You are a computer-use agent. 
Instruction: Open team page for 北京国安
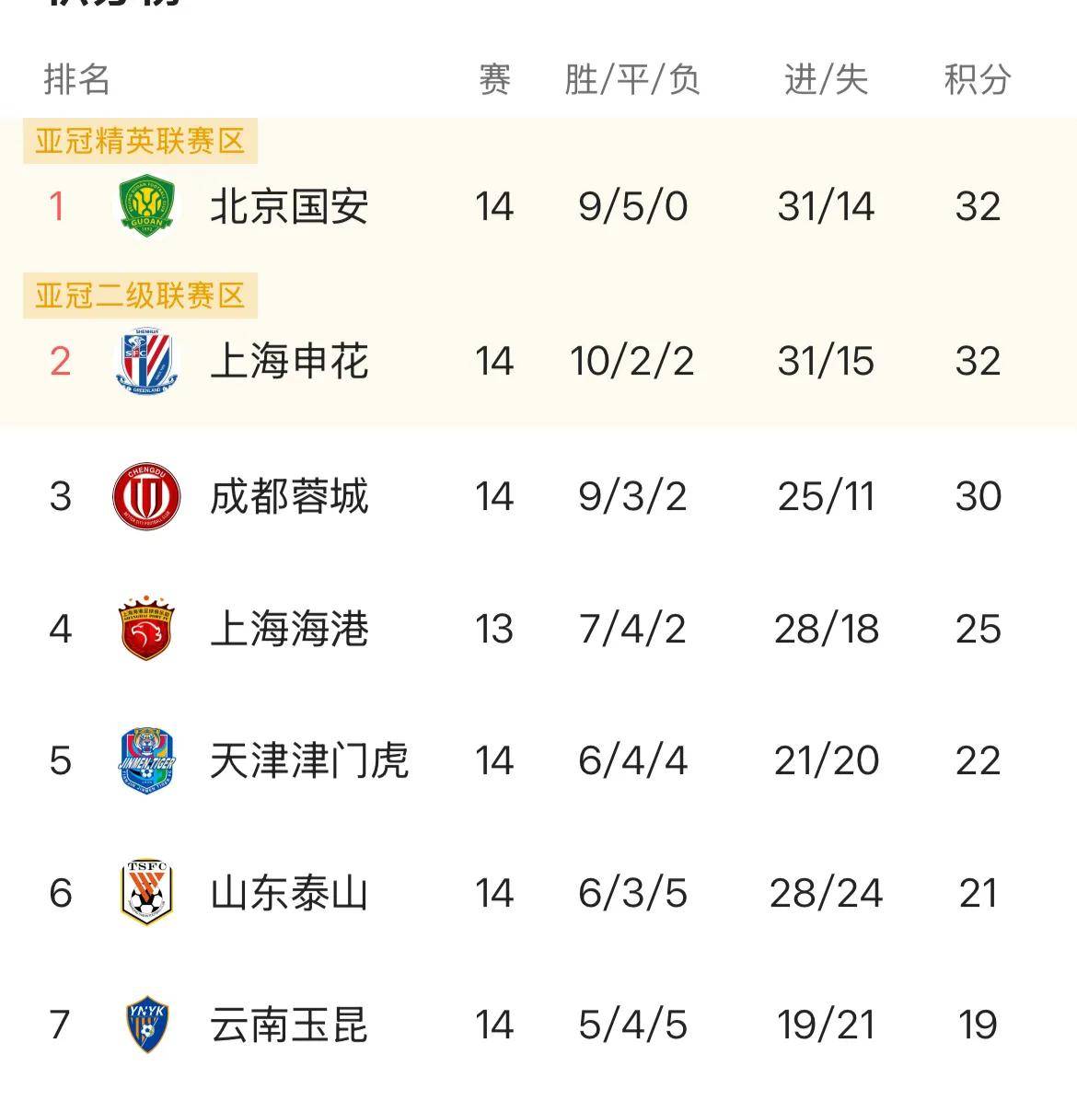coord(289,206)
